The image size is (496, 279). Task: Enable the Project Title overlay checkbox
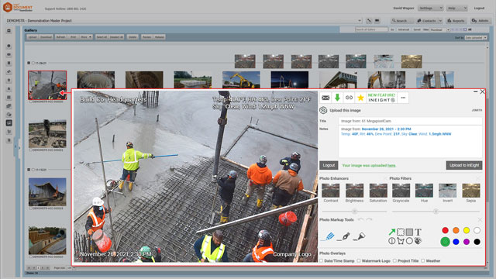click(x=394, y=260)
